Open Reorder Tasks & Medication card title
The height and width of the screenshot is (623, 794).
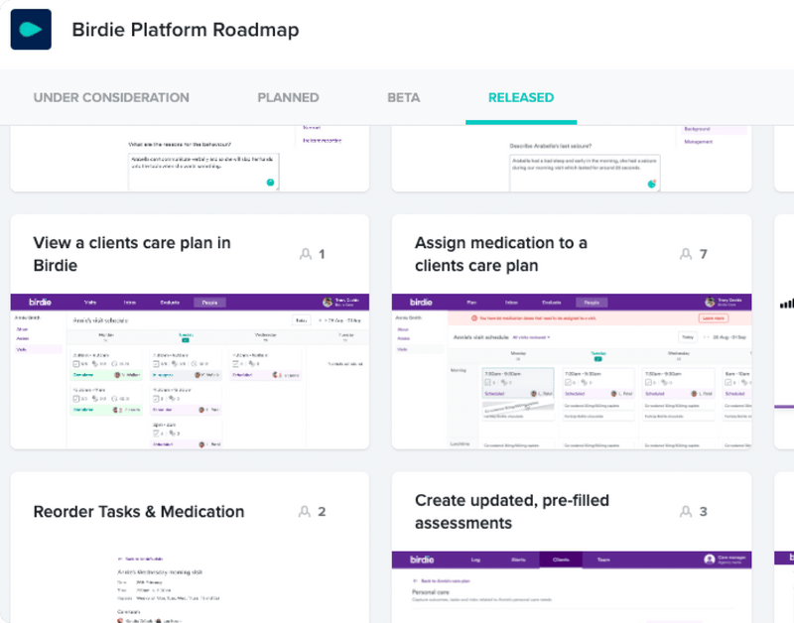click(139, 512)
